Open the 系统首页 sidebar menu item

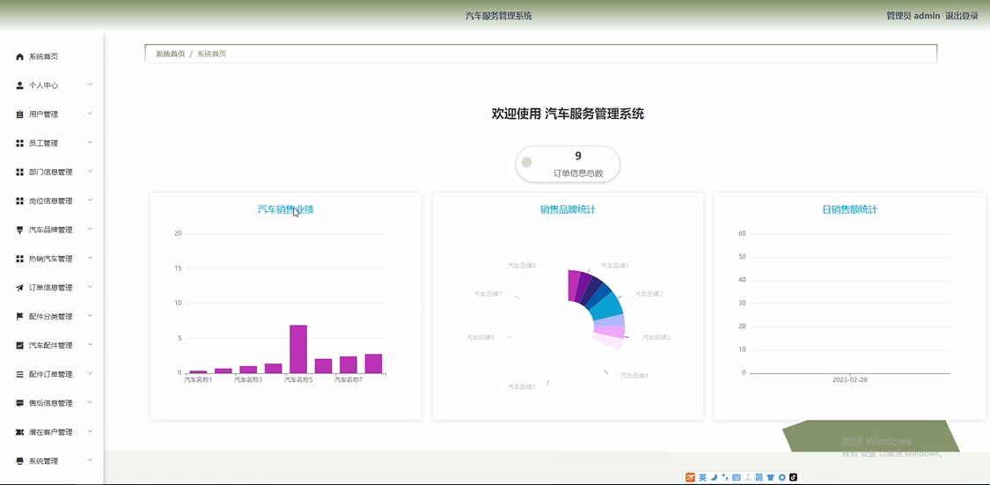(52, 57)
